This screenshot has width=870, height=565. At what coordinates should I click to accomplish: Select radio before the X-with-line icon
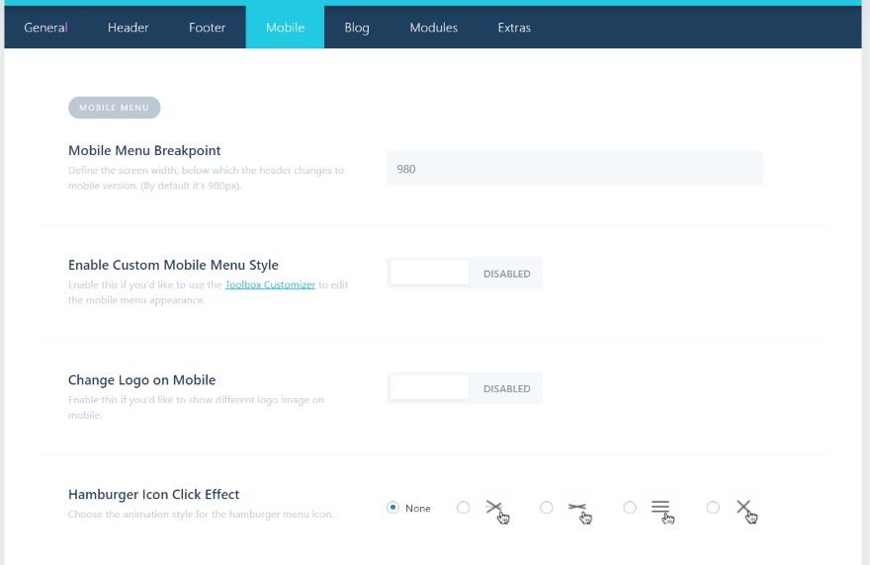click(x=464, y=508)
